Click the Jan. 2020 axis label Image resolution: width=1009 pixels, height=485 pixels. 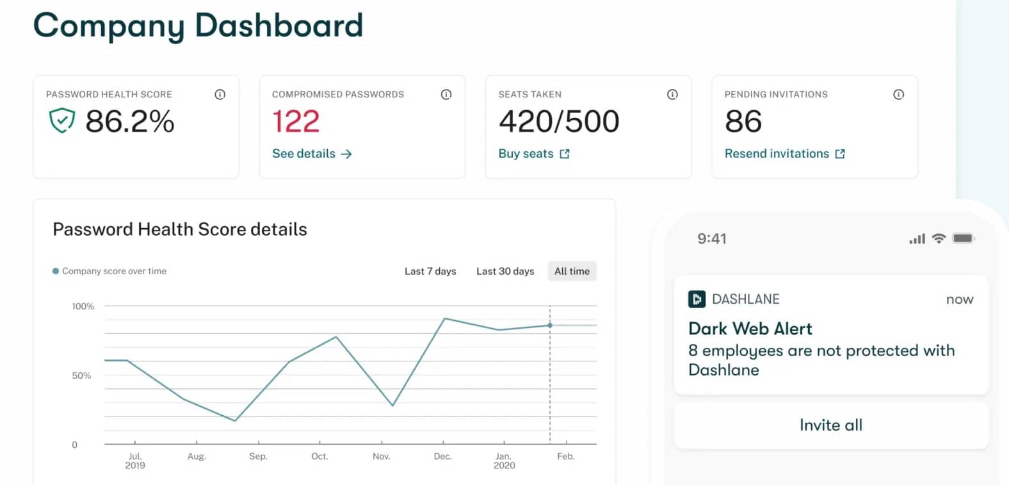[505, 461]
